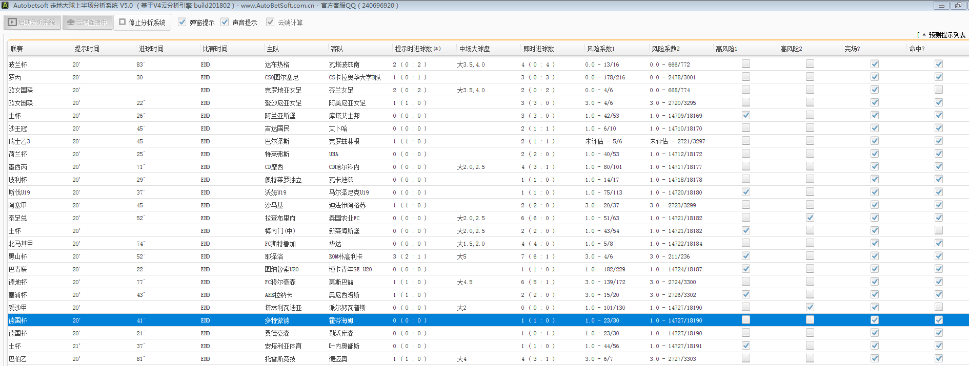Click the 停止分析系统 stop button
This screenshot has height=366, width=969.
(x=142, y=23)
